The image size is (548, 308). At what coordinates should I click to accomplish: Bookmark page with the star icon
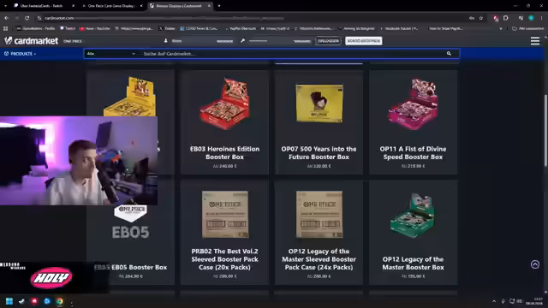pos(481,18)
